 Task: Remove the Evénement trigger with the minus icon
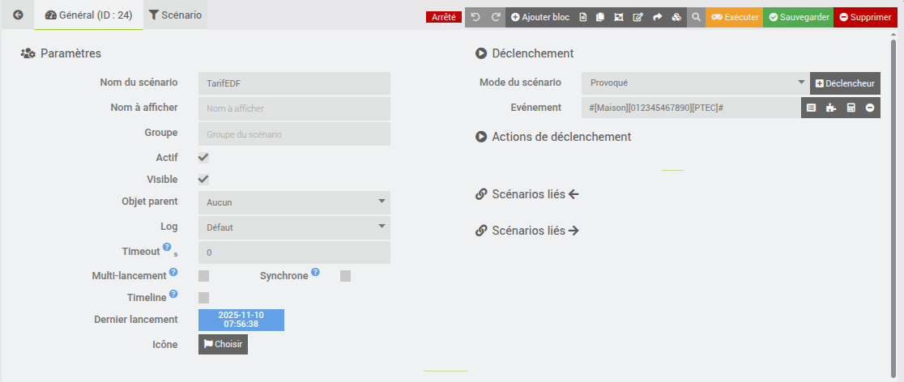pyautogui.click(x=870, y=108)
